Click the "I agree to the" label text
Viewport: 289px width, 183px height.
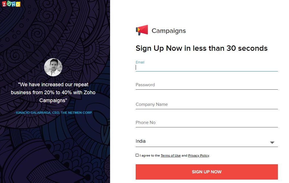click(x=150, y=155)
